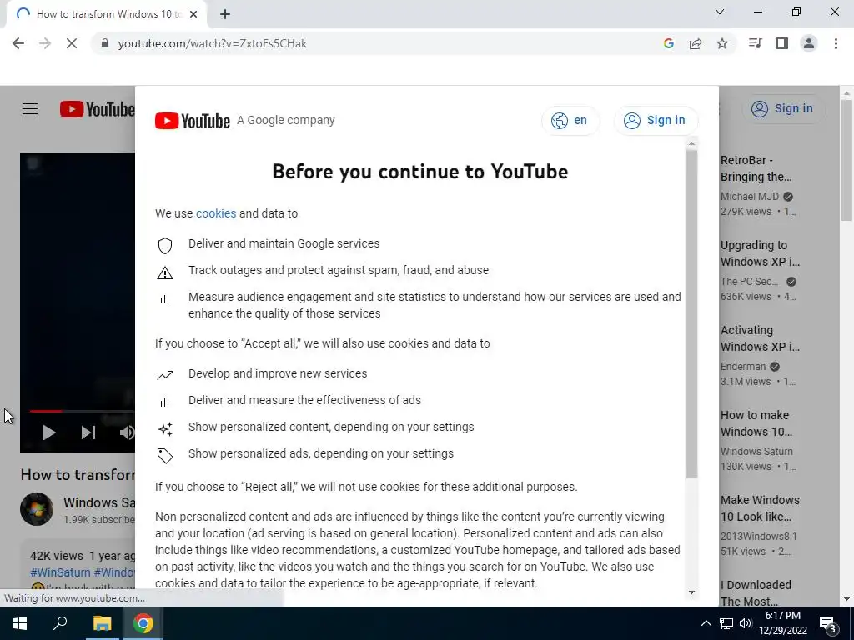Show hidden system tray icons
Image resolution: width=854 pixels, height=640 pixels.
[x=706, y=623]
